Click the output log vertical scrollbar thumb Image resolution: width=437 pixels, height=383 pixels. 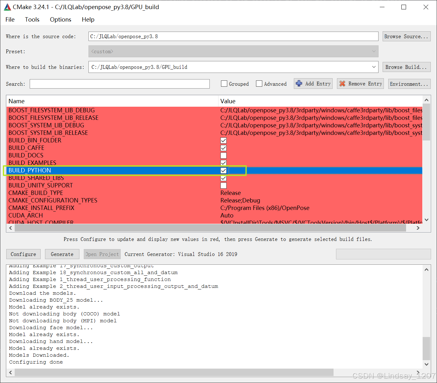(426, 349)
